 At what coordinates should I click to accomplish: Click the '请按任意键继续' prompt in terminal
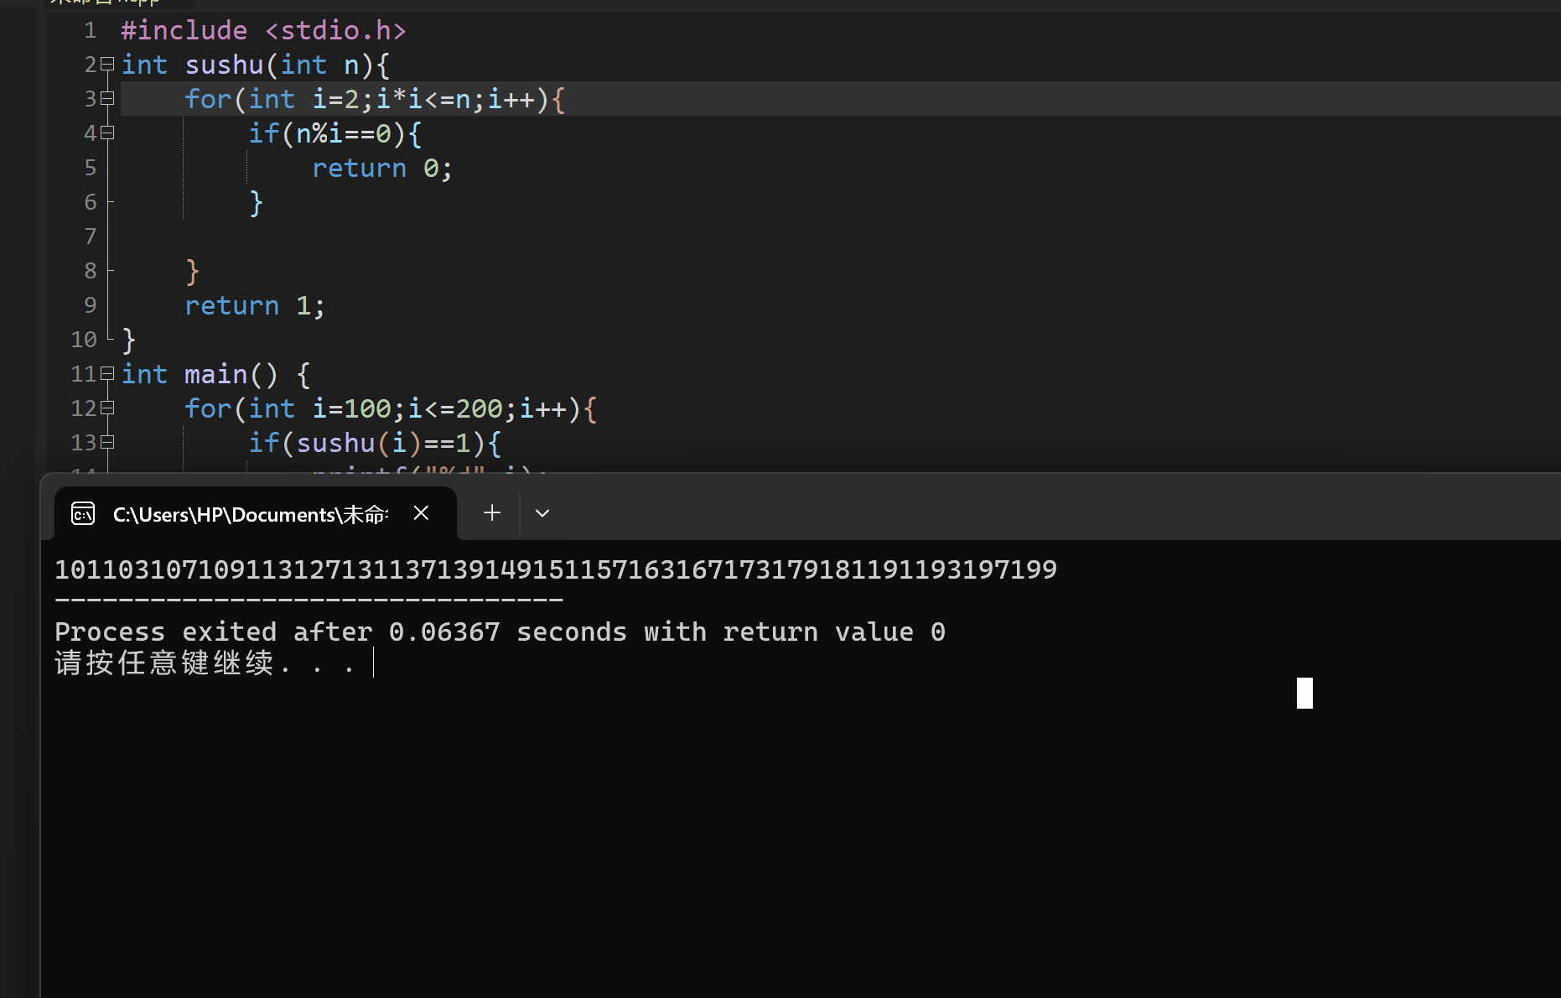pyautogui.click(x=205, y=663)
